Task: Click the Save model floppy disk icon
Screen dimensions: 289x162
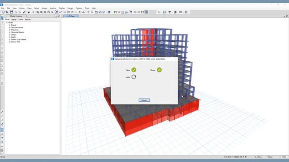Action: pyautogui.click(x=12, y=12)
